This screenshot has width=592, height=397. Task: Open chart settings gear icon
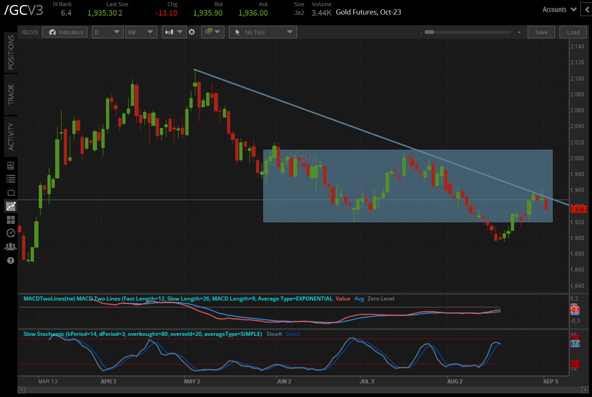(x=192, y=32)
